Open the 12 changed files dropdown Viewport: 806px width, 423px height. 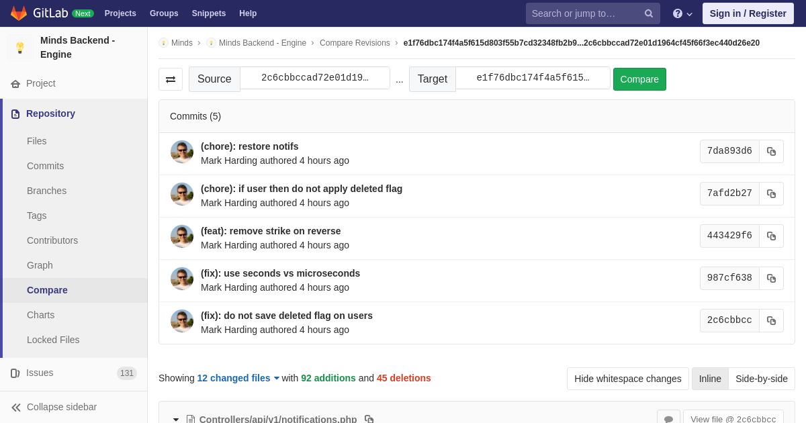(x=238, y=378)
